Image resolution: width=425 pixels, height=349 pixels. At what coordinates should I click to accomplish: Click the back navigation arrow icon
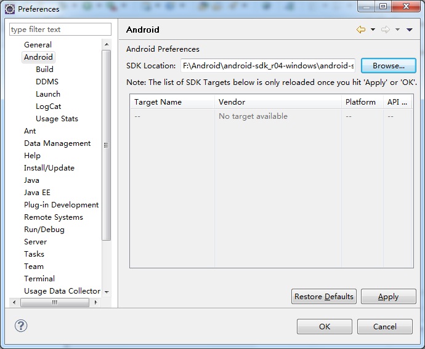361,30
